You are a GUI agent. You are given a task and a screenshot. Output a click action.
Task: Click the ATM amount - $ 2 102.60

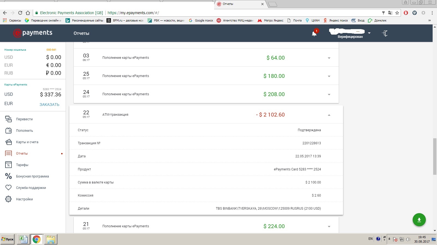(x=270, y=115)
